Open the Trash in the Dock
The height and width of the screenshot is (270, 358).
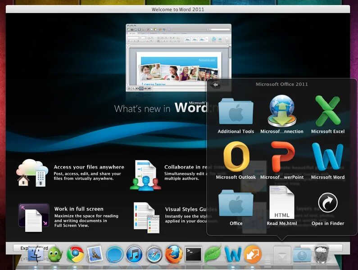point(322,254)
